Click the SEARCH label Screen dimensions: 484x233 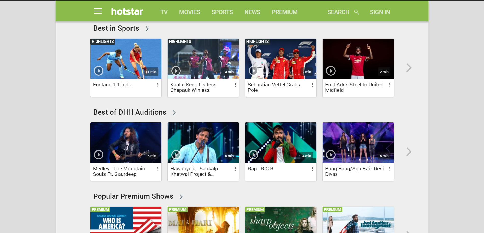(338, 12)
